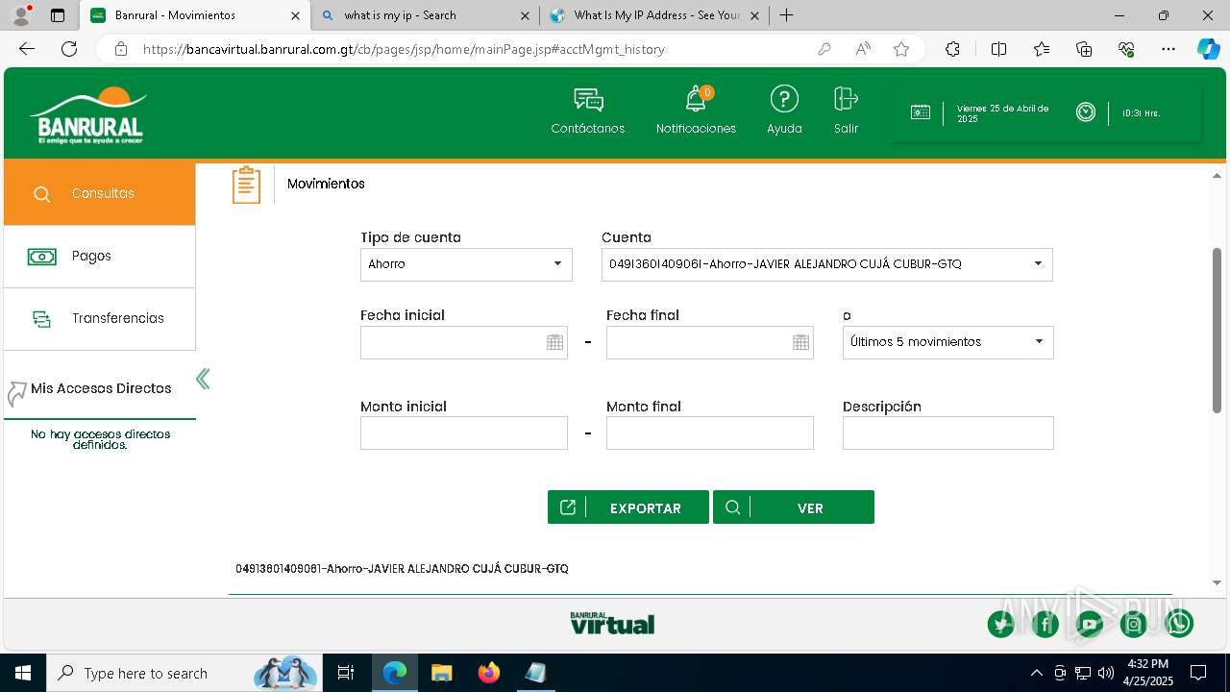Select the Transferencias menu item
This screenshot has height=692, width=1230.
click(x=100, y=319)
